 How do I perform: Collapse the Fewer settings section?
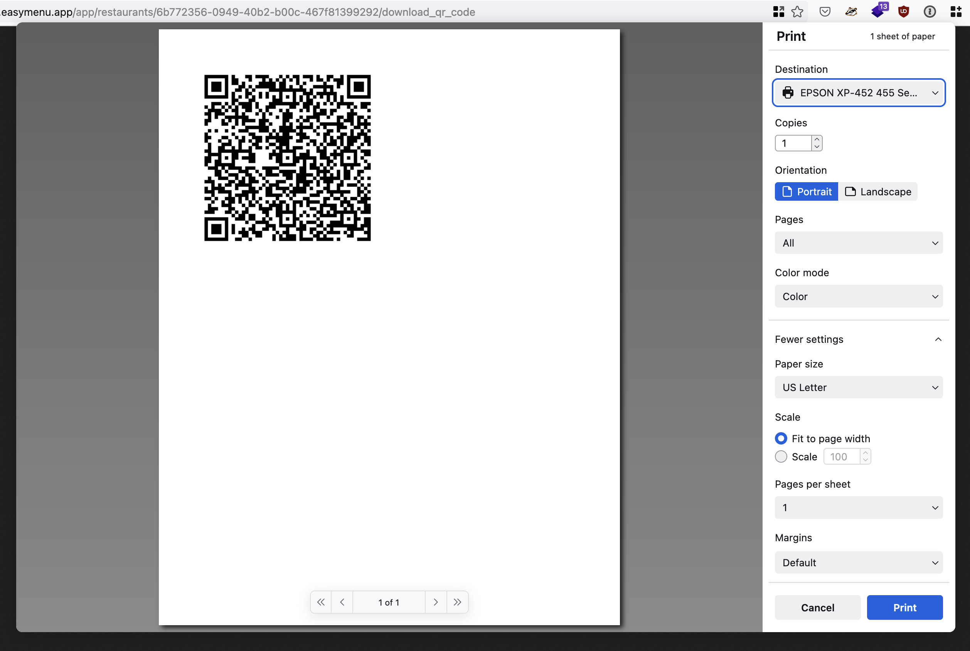pos(859,339)
